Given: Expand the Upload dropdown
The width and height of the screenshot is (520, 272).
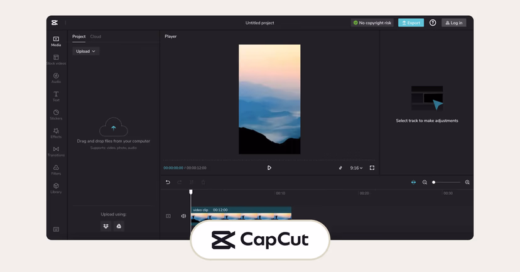Looking at the screenshot, I should pyautogui.click(x=86, y=51).
